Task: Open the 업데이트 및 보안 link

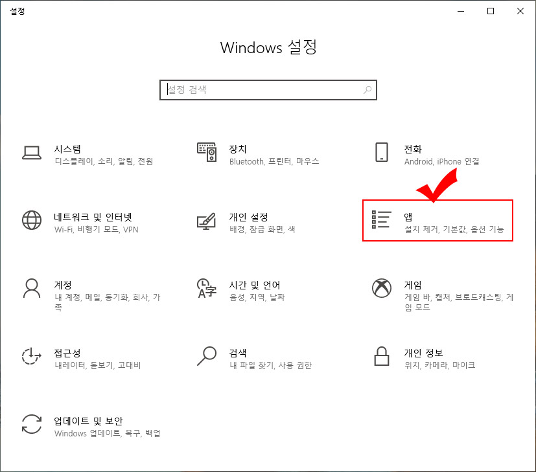Action: 89,421
